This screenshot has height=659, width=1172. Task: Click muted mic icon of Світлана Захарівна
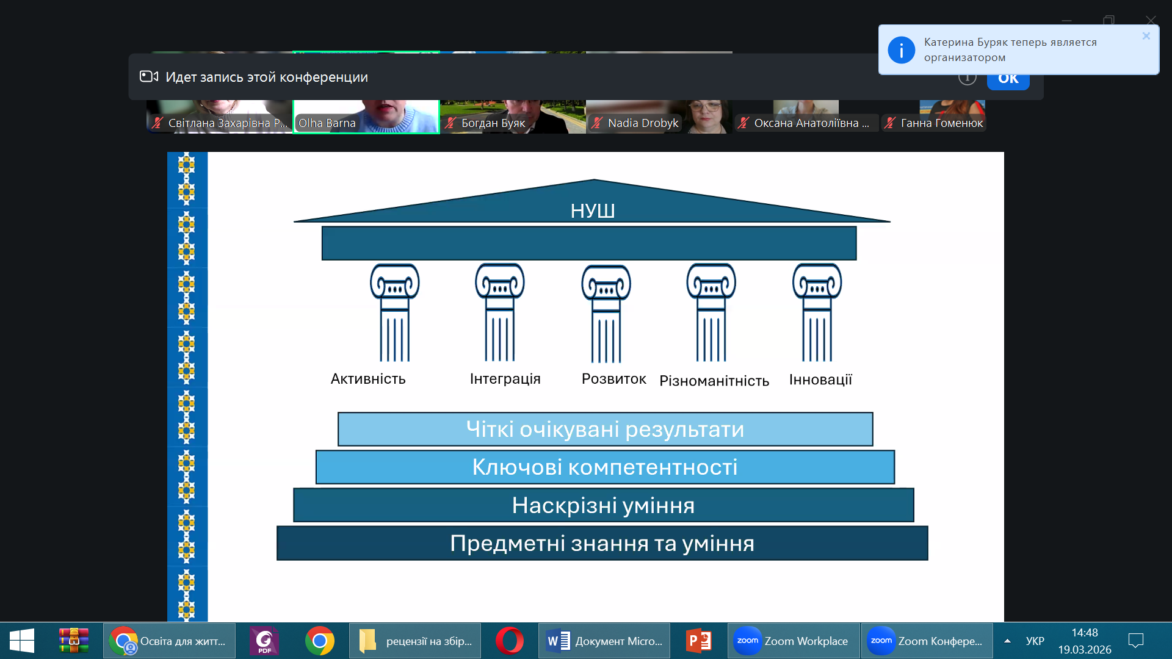157,123
